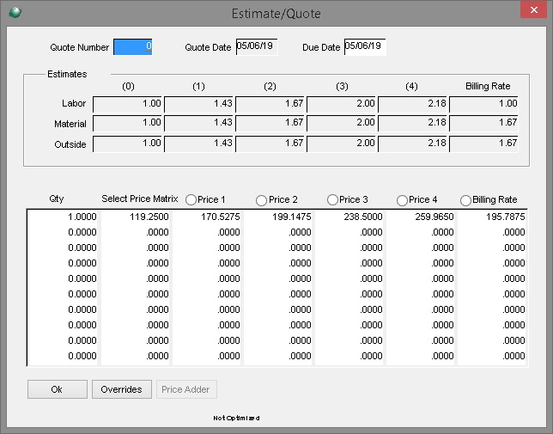
Task: Click the (3) column header
Action: tap(342, 87)
